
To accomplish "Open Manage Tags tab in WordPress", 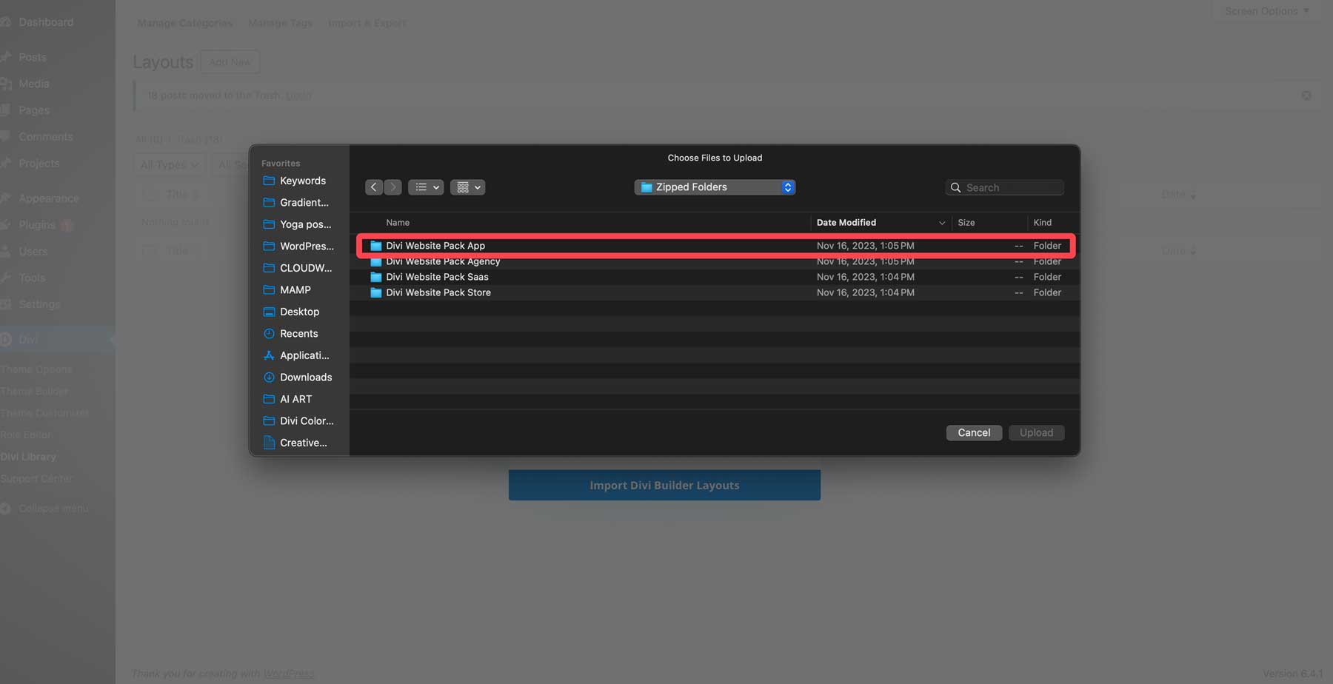I will click(280, 23).
